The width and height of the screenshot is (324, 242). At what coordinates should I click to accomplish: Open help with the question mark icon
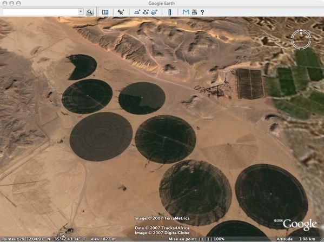pos(202,12)
